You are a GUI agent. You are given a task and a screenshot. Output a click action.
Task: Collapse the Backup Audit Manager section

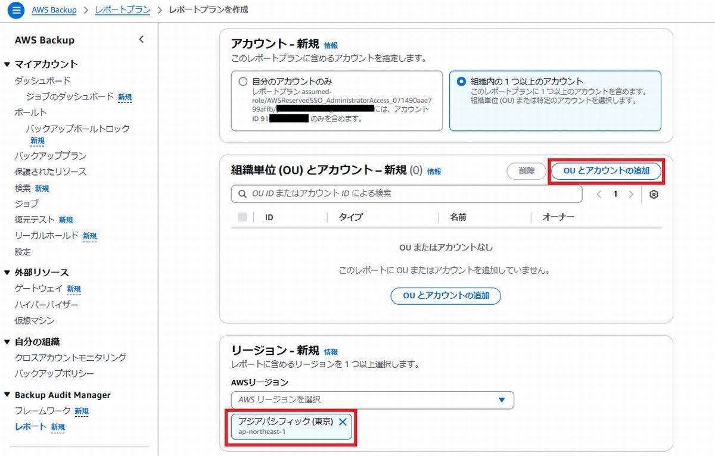click(7, 395)
